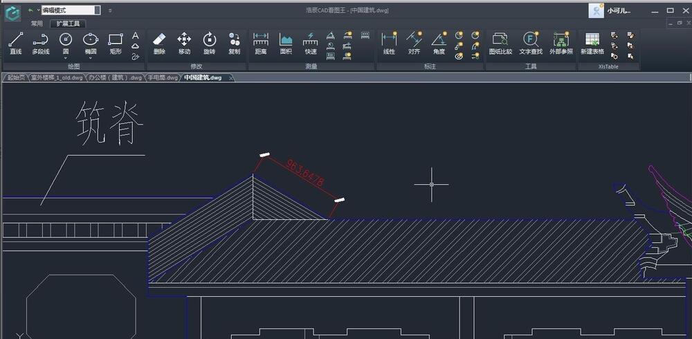Start the 面积 area measurement tool
Screen dimensions: 692x339
pyautogui.click(x=286, y=43)
